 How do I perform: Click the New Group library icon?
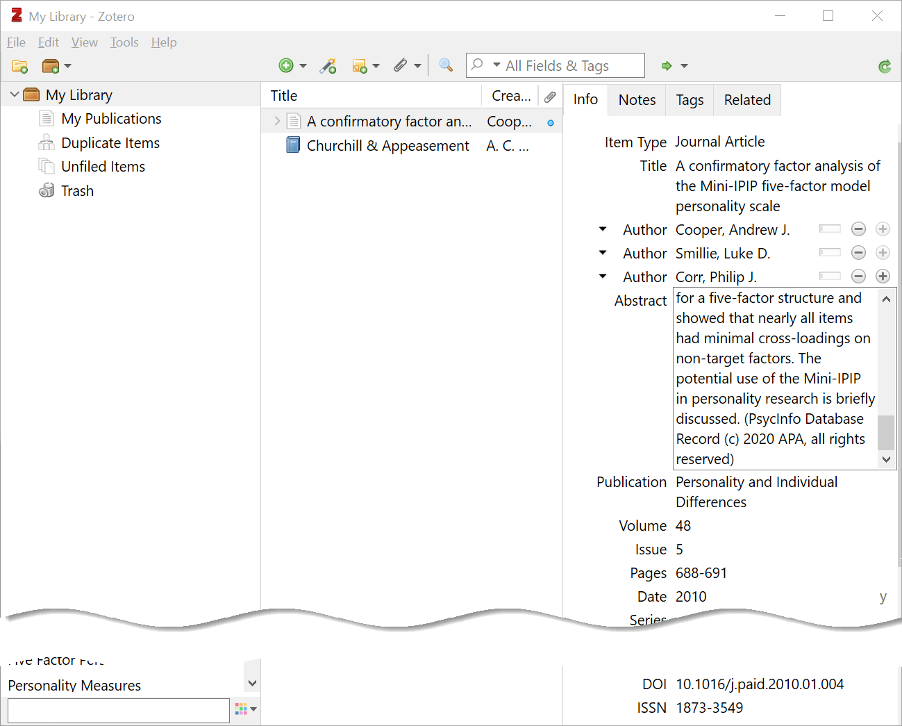click(50, 65)
